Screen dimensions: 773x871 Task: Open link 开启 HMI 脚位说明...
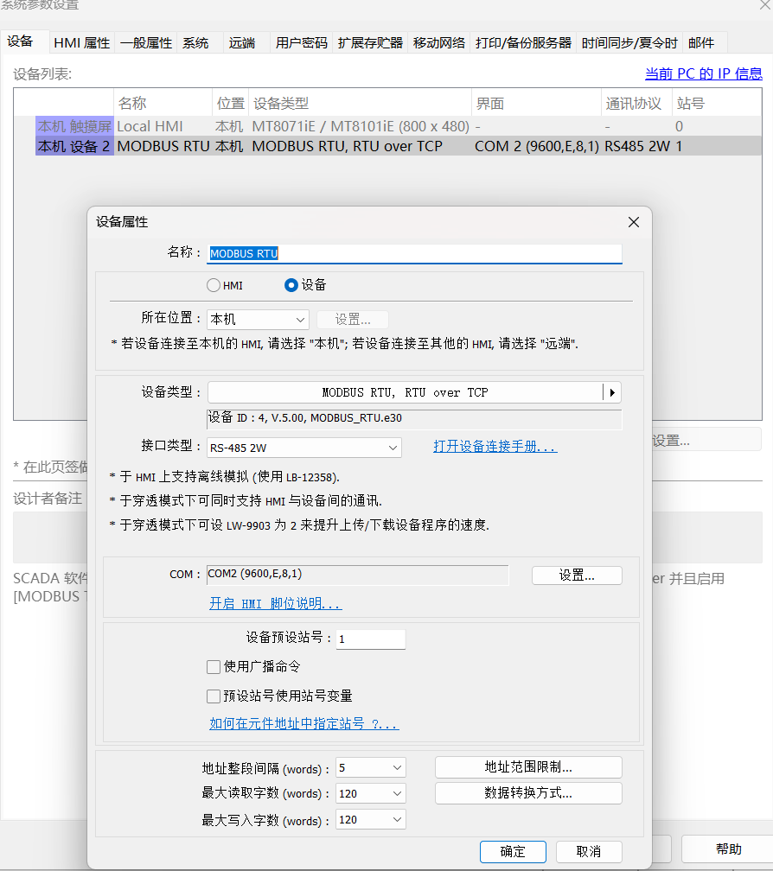276,604
